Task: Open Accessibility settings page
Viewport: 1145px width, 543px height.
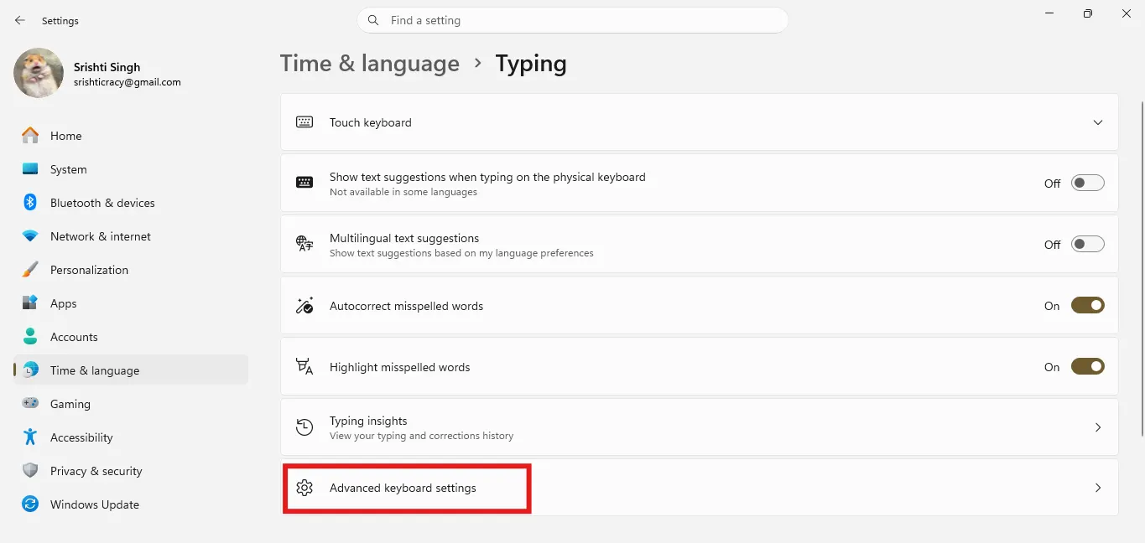Action: (x=131, y=437)
